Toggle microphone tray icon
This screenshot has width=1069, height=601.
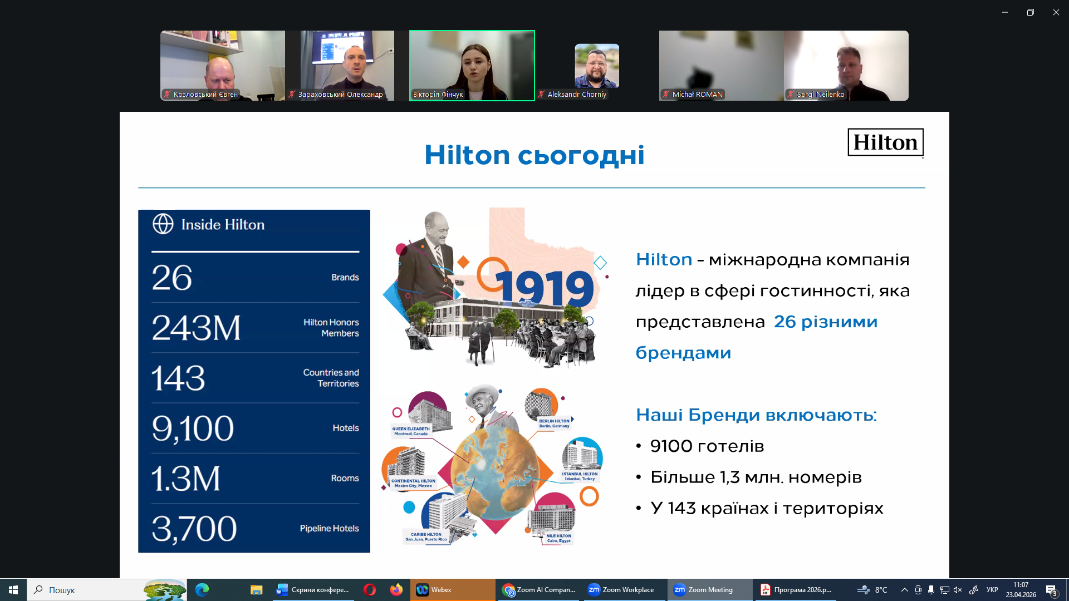tap(931, 590)
